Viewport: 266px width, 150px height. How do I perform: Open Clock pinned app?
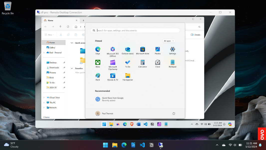158,64
